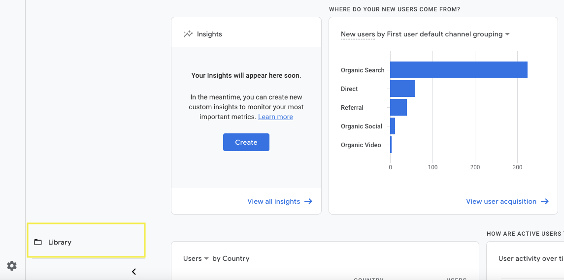Click the Insights card heading text
Image resolution: width=564 pixels, height=280 pixels.
[209, 34]
